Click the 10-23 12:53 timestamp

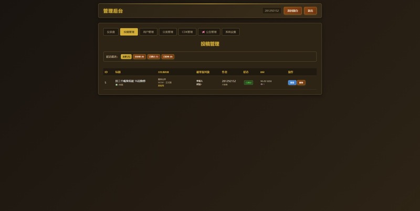tap(266, 81)
